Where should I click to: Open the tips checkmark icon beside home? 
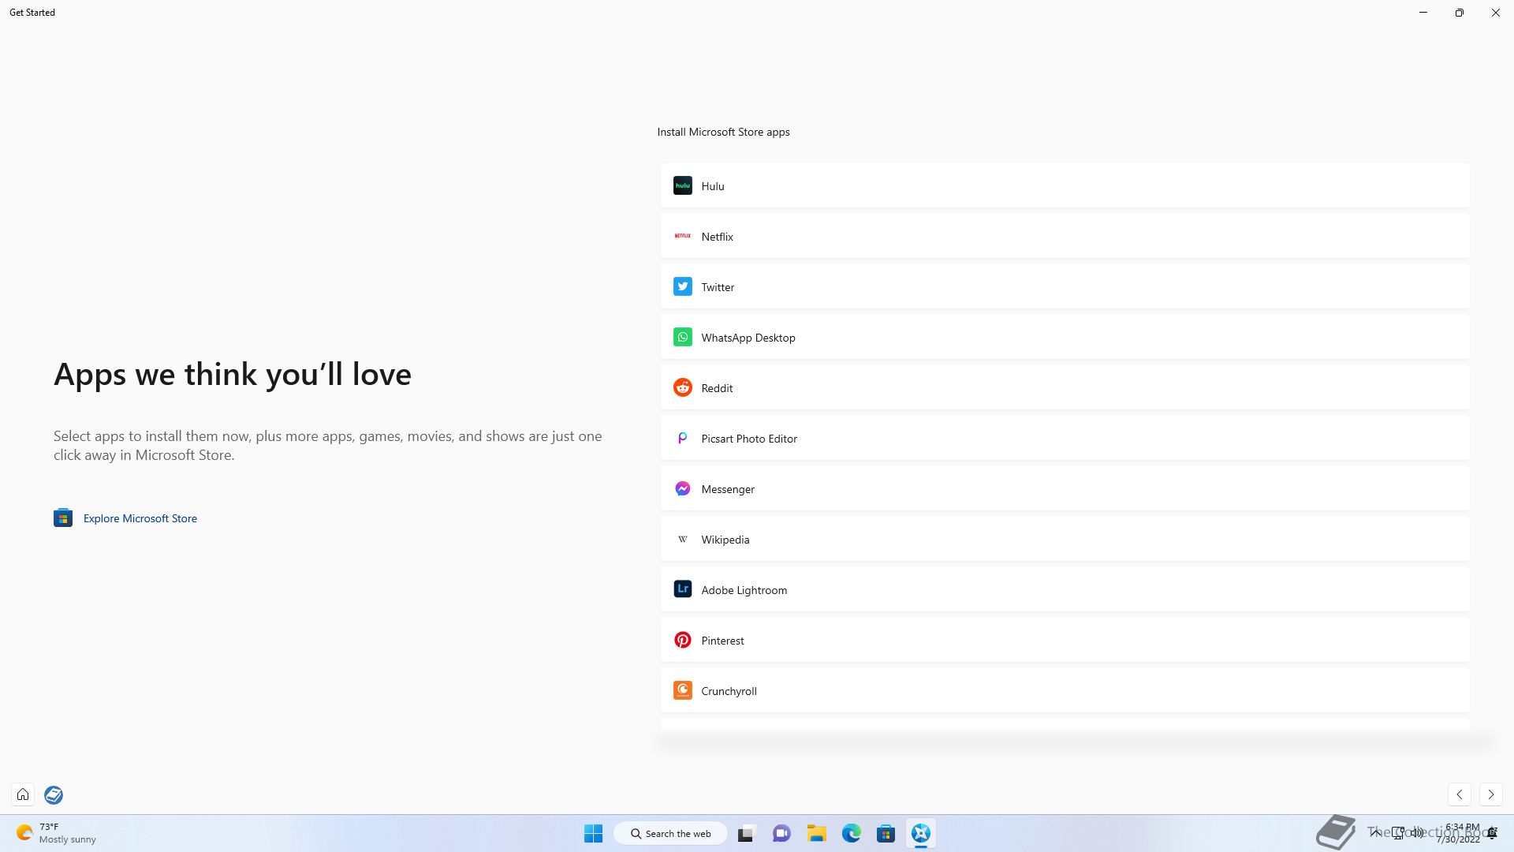coord(54,794)
